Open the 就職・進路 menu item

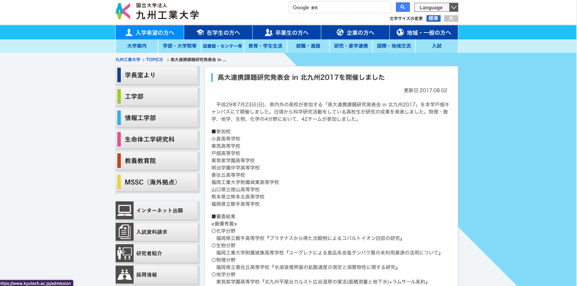(x=308, y=46)
